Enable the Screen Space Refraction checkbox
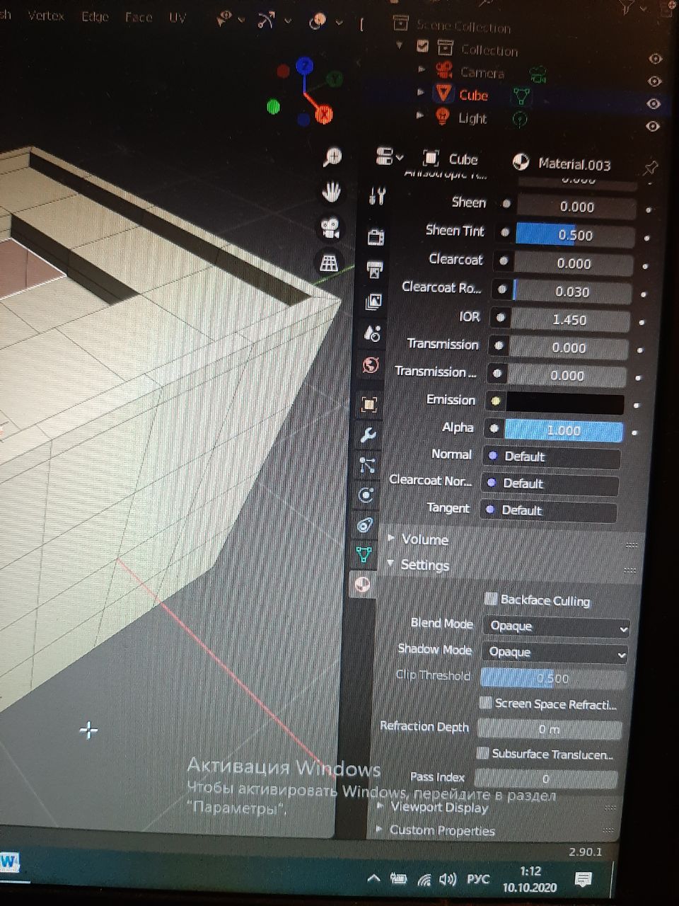The height and width of the screenshot is (906, 679). click(485, 702)
